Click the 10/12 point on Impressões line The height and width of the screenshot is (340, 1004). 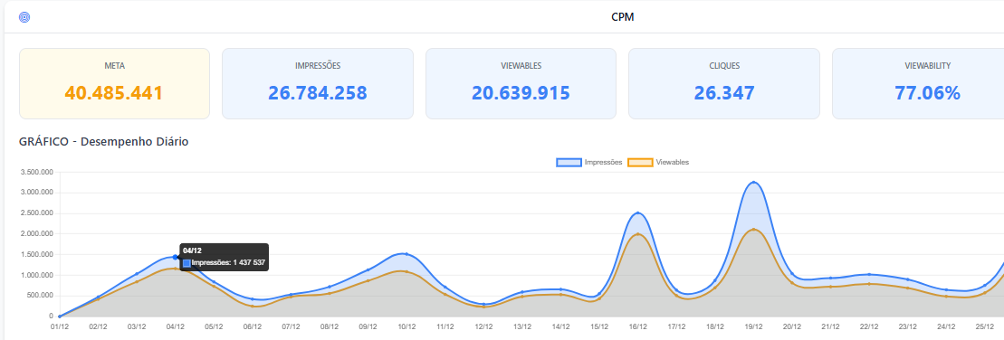pos(406,254)
